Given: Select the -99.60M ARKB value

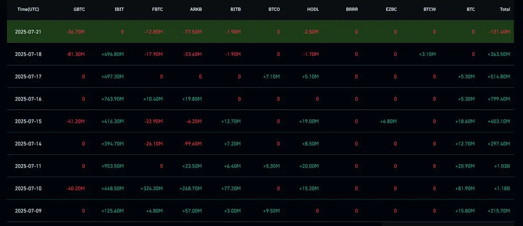Looking at the screenshot, I should 192,144.
